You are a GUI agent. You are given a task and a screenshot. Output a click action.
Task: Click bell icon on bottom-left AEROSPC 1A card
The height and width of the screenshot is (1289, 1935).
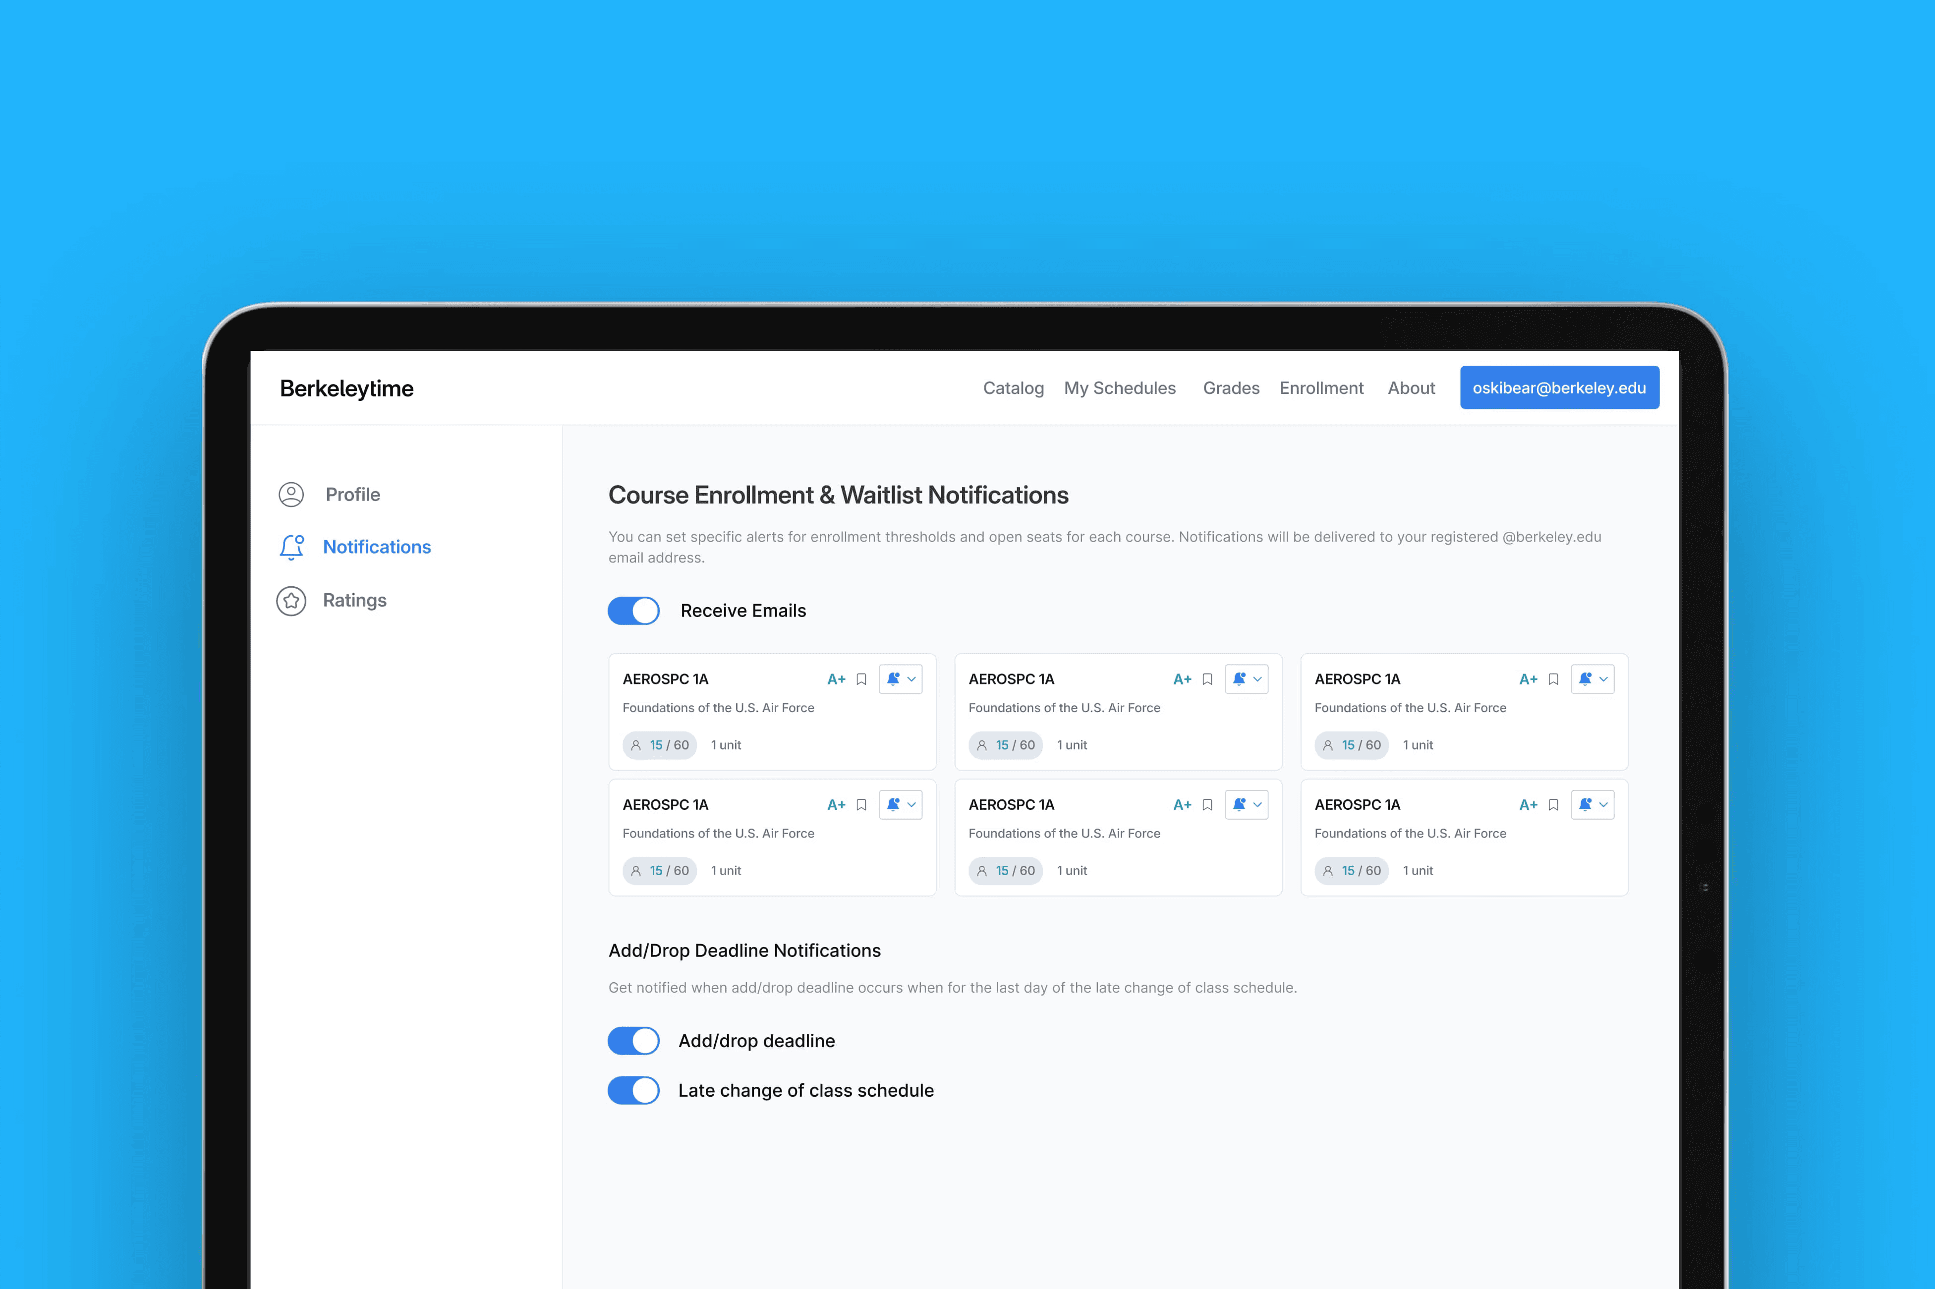(x=893, y=805)
